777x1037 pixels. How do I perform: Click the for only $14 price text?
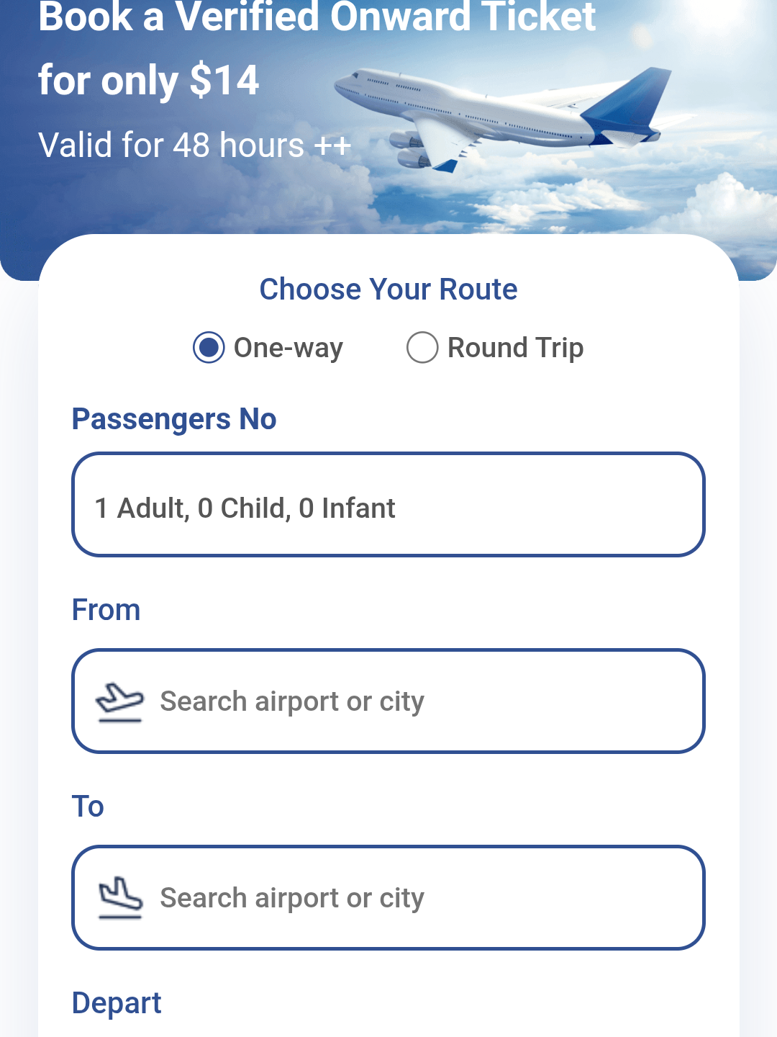click(148, 80)
